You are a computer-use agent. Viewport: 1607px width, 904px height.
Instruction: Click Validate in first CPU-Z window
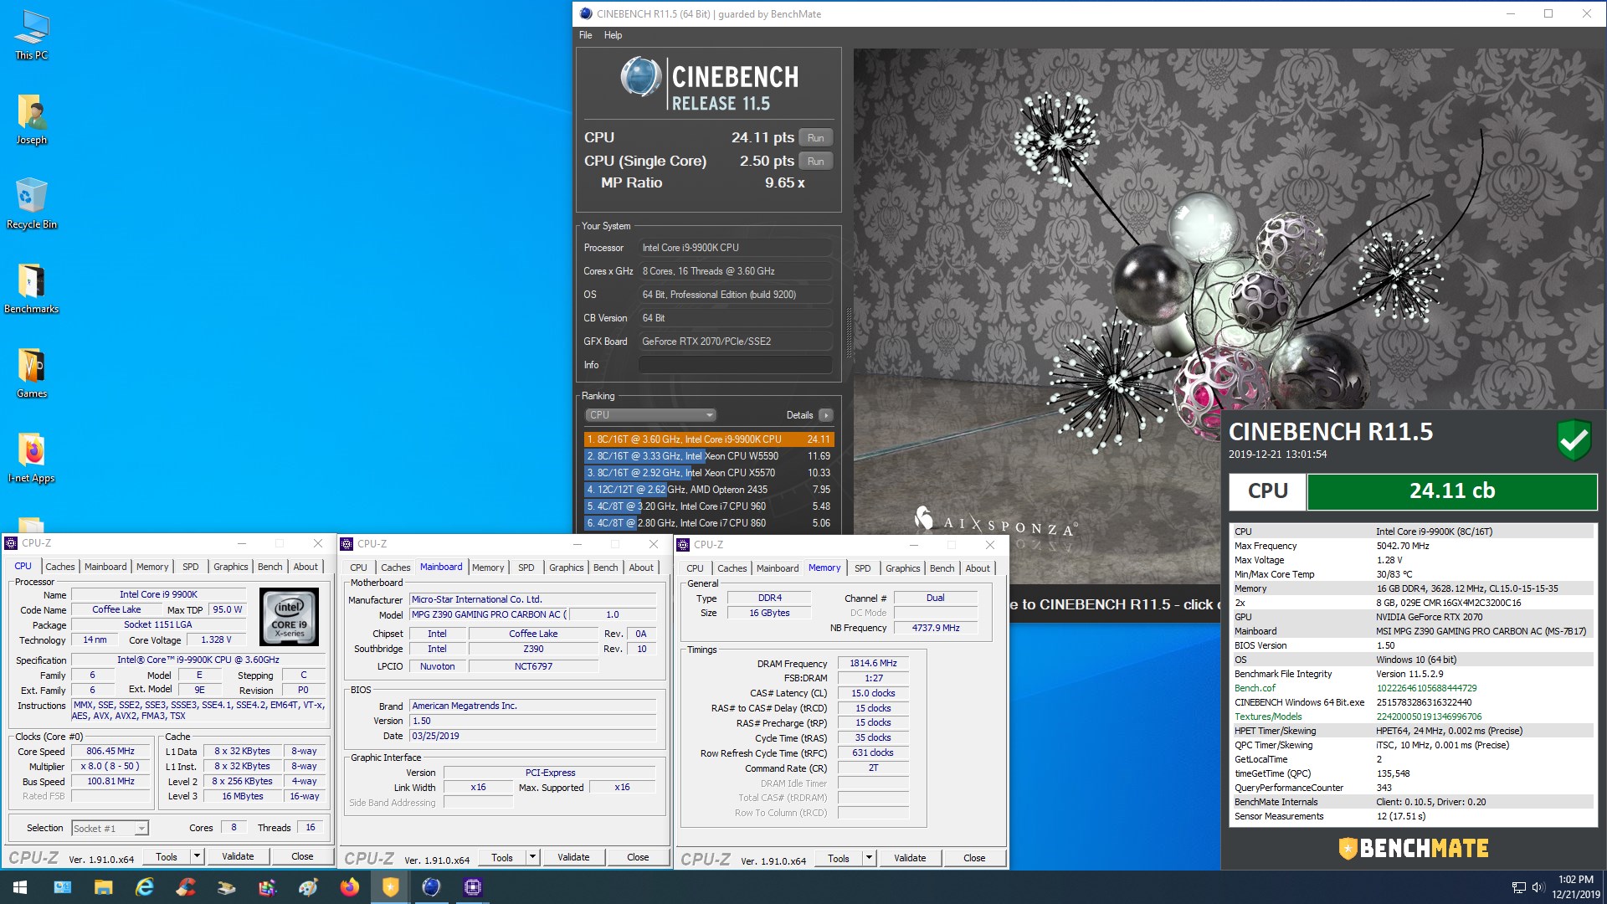point(238,856)
